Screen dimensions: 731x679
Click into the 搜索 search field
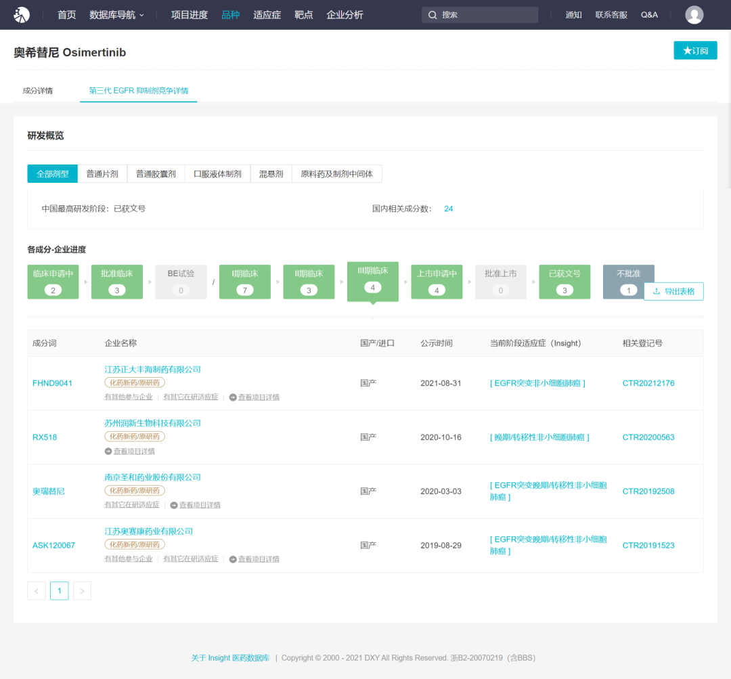[x=480, y=15]
